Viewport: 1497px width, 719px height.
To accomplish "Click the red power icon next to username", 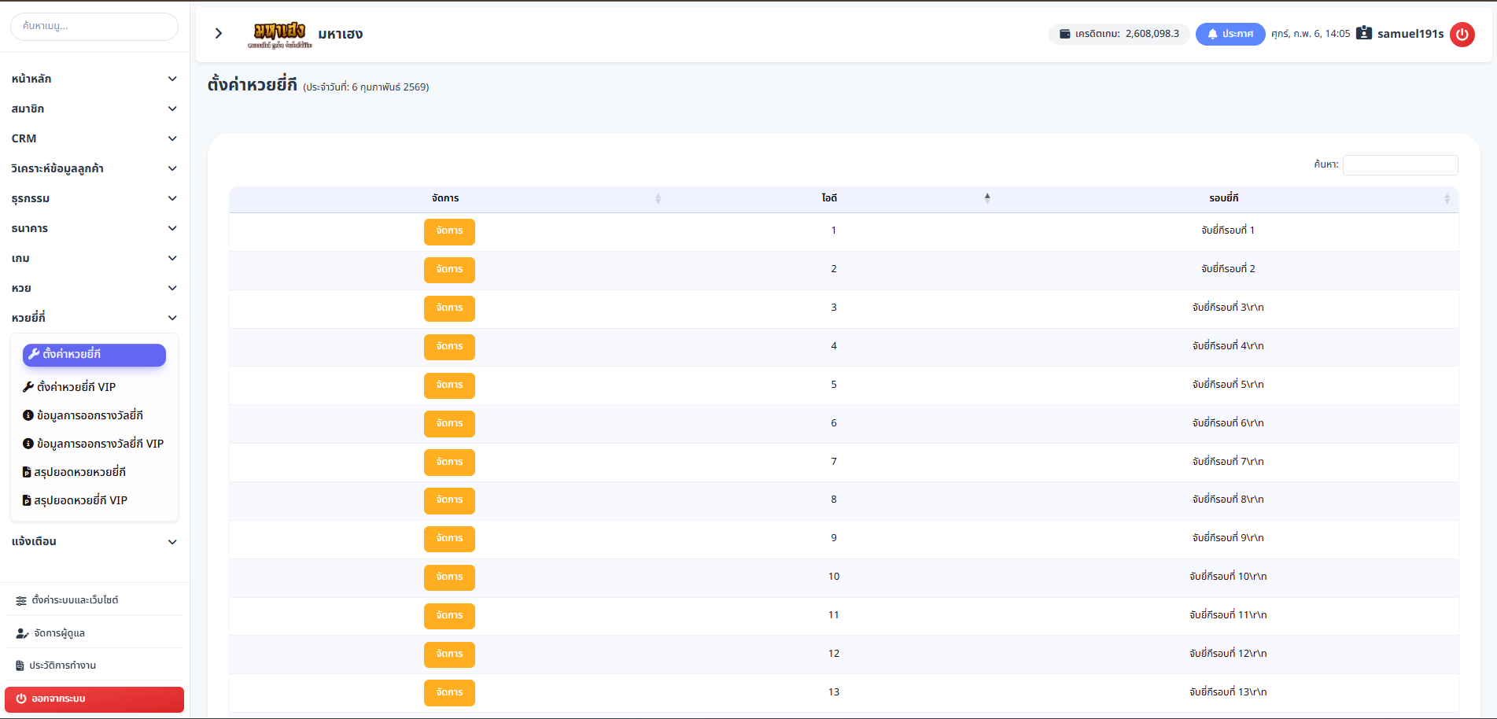I will (1462, 34).
